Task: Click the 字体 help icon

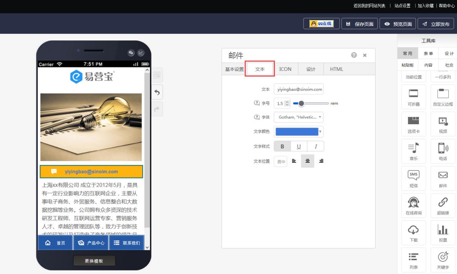Action: tap(257, 117)
